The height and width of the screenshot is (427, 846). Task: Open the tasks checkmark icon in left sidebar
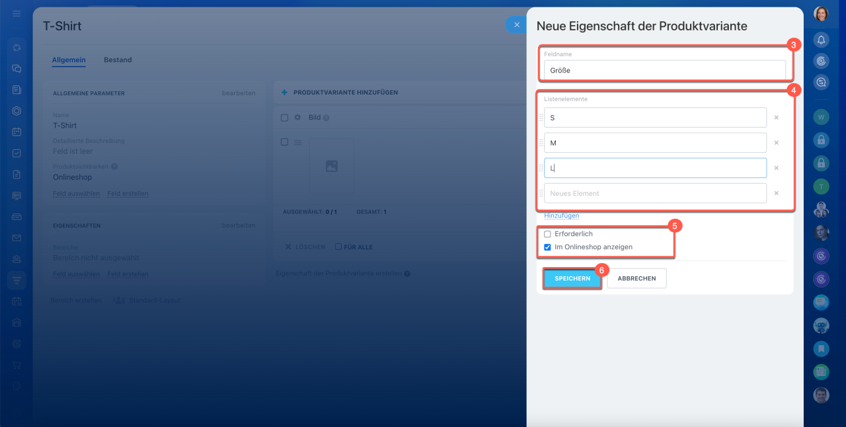point(17,153)
